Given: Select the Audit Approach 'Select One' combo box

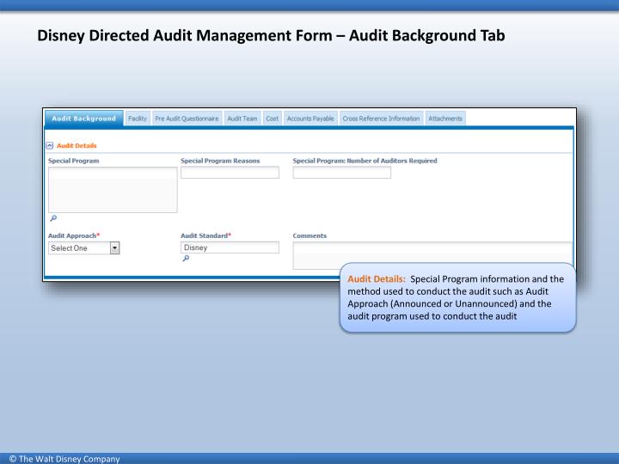Looking at the screenshot, I should [x=83, y=247].
